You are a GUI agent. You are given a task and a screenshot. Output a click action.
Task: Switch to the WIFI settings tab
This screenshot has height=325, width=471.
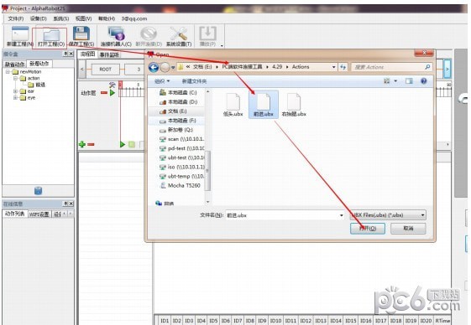[x=39, y=214]
